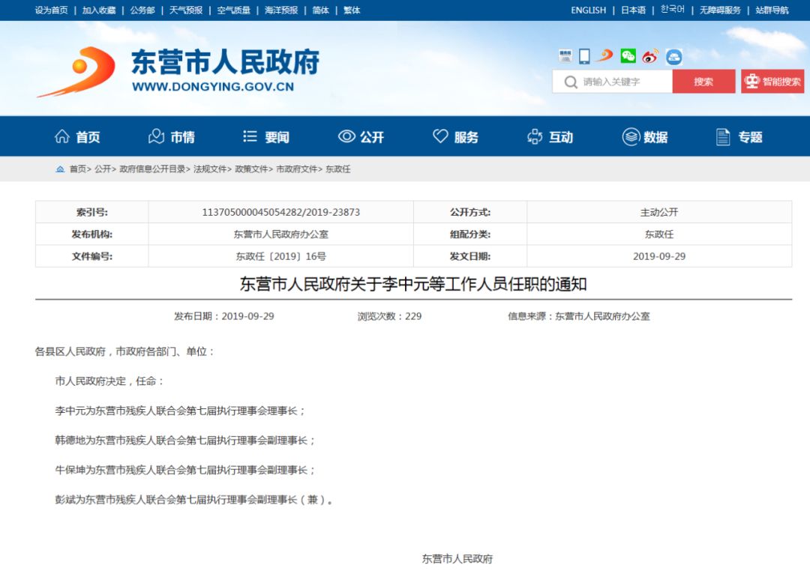Click the 主动公开 table cell
The height and width of the screenshot is (571, 810).
point(659,212)
